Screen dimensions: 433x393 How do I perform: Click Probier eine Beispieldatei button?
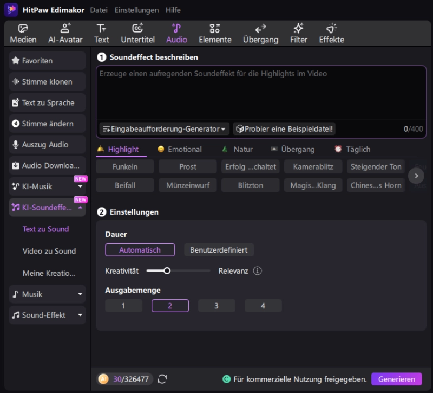pyautogui.click(x=285, y=129)
